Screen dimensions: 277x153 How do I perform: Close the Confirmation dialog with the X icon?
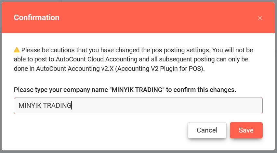[x=260, y=18]
